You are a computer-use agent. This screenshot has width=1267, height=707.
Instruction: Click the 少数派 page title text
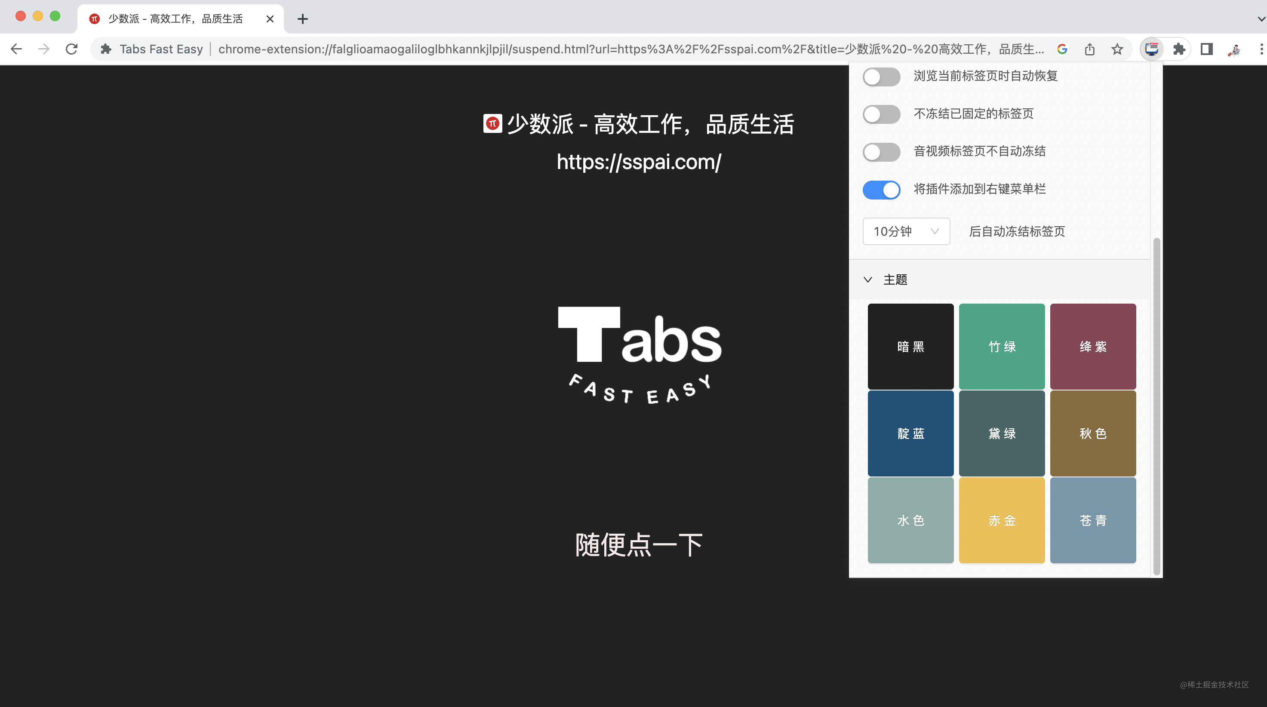(650, 124)
